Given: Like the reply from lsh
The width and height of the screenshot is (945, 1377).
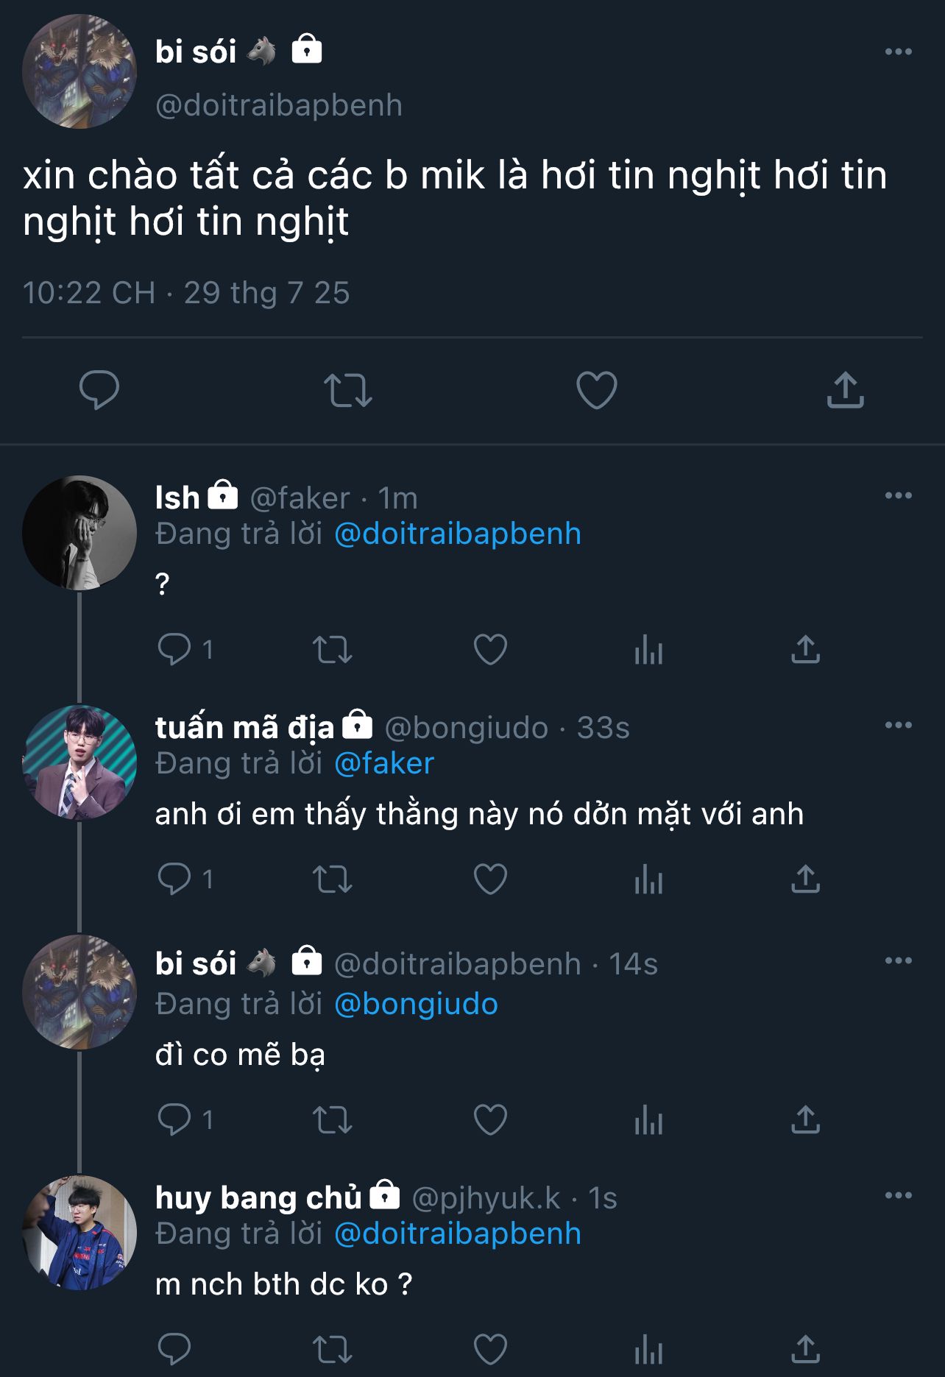Looking at the screenshot, I should (x=490, y=650).
